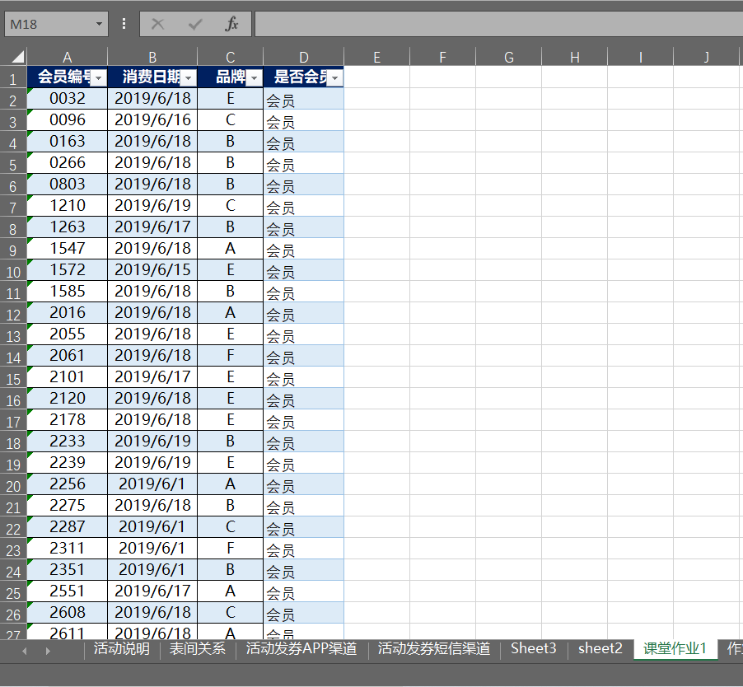
Task: Click member number 2351 cell
Action: click(68, 569)
